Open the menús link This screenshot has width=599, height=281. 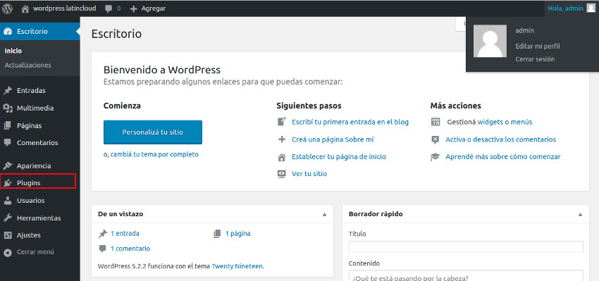pos(521,122)
